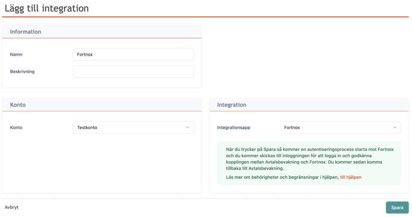
Task: Click the Konto label beside Testkonto
Action: pyautogui.click(x=16, y=128)
